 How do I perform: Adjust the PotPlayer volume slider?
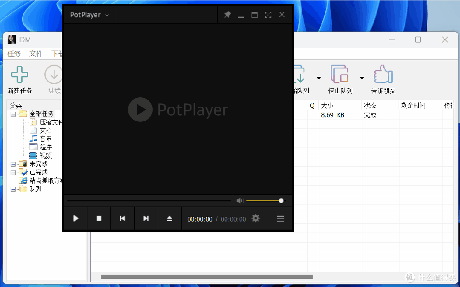(x=265, y=201)
